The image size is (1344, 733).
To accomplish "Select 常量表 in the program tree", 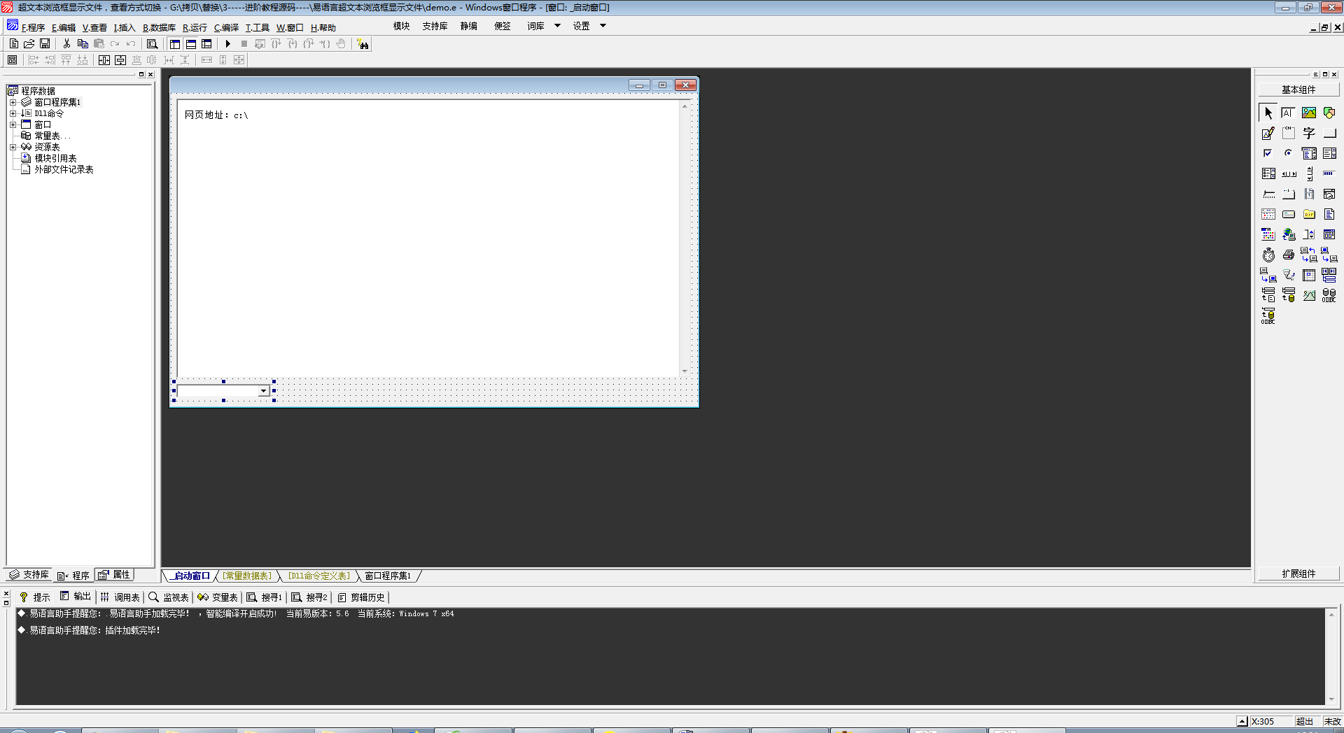I will tap(47, 136).
